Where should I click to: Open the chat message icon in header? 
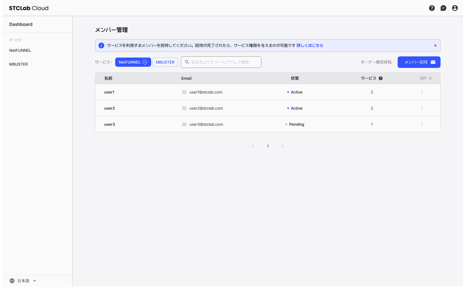click(x=443, y=8)
